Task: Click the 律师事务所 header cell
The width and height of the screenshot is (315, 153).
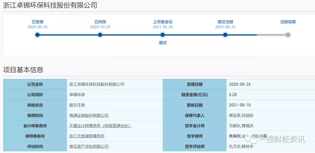Action: [35, 136]
